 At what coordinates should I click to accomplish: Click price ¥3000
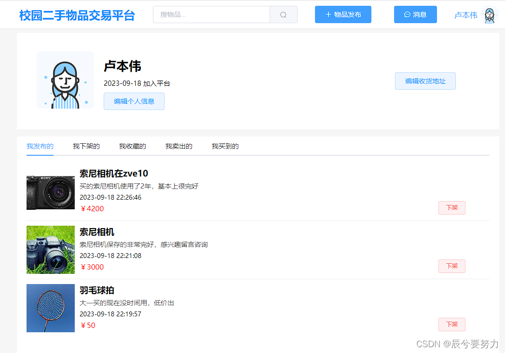92,267
